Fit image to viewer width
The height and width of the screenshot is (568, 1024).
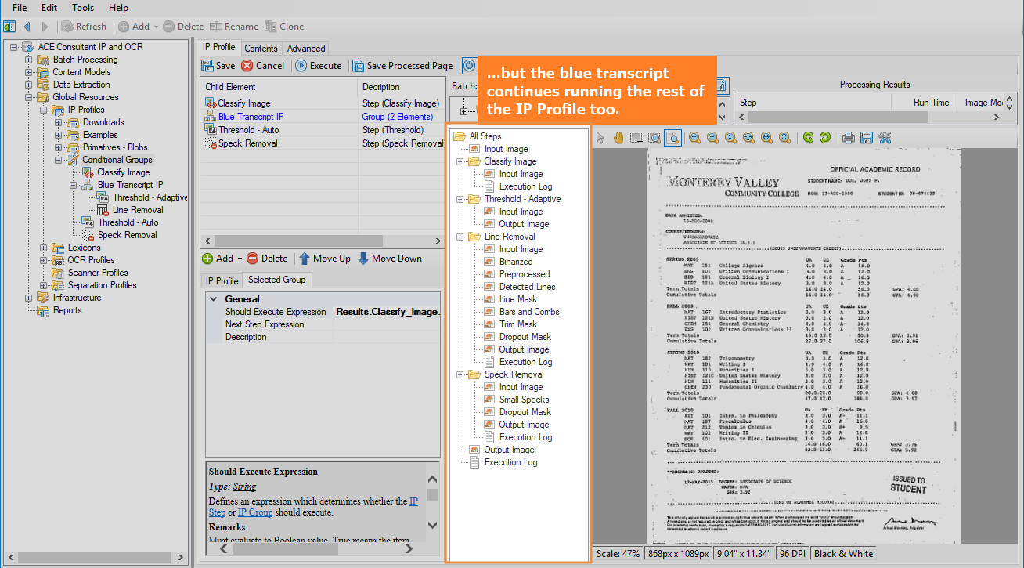(x=766, y=138)
